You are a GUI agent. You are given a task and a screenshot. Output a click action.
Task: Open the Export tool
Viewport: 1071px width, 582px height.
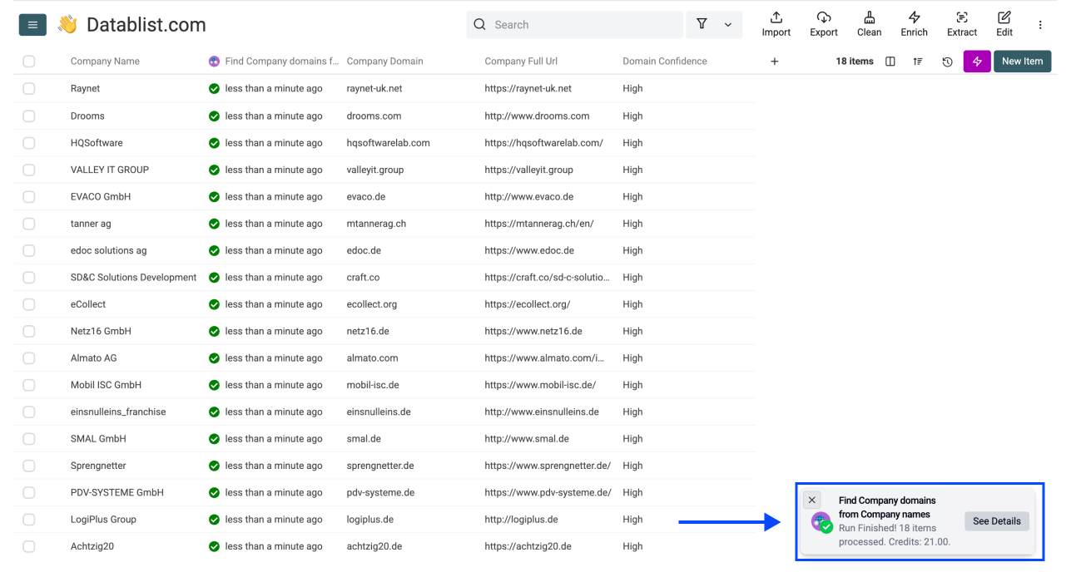pos(824,24)
